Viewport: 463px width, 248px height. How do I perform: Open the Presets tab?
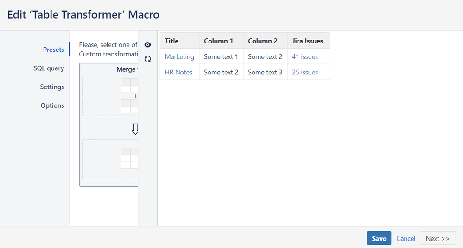(x=53, y=50)
